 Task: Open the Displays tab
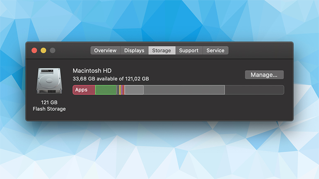coord(134,50)
